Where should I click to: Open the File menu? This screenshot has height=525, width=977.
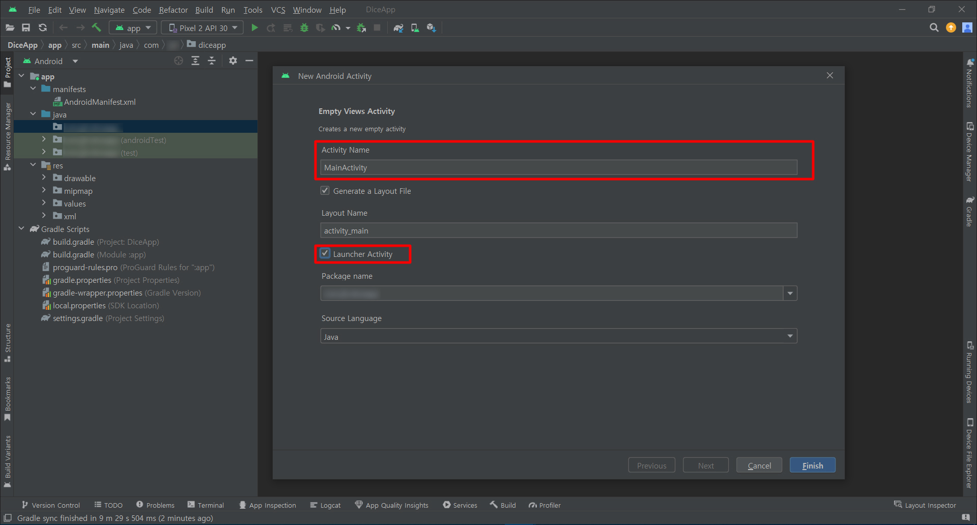pyautogui.click(x=34, y=10)
